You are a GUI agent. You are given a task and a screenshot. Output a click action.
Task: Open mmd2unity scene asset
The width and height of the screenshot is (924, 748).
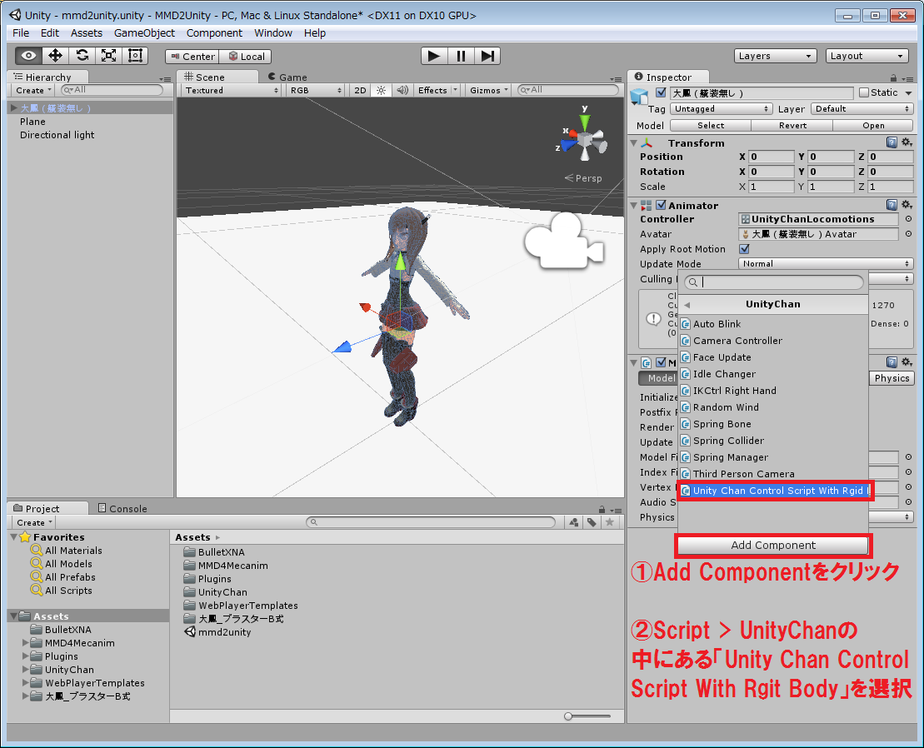[x=218, y=632]
